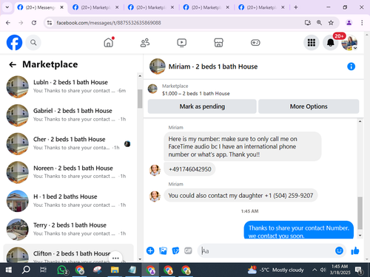Open the Chrome profile avatar icon
This screenshot has height=277, width=370.
point(349,23)
